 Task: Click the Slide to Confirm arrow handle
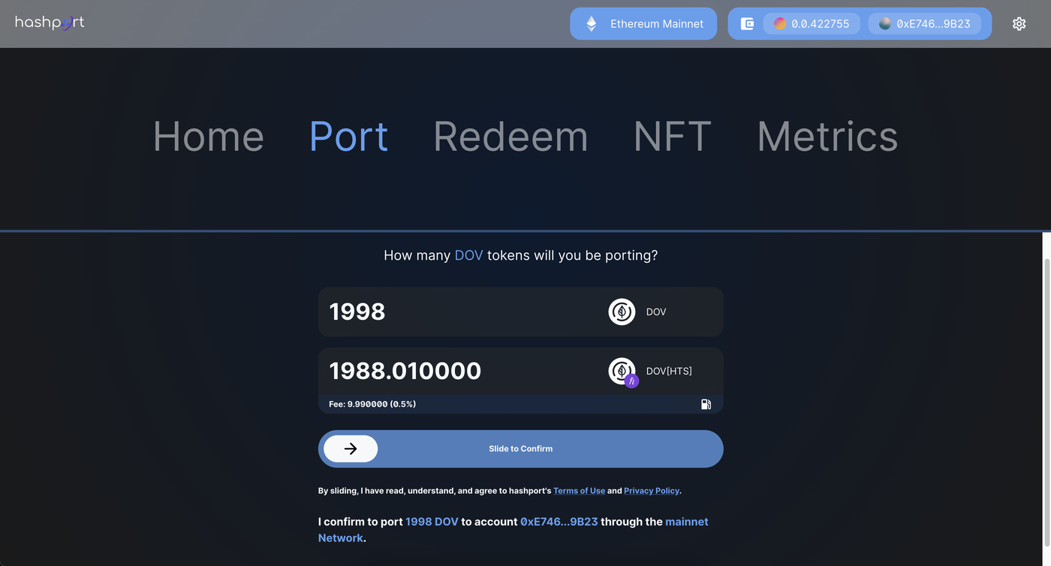coord(351,449)
